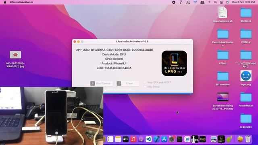Select the logo.png sad face file

point(246,78)
